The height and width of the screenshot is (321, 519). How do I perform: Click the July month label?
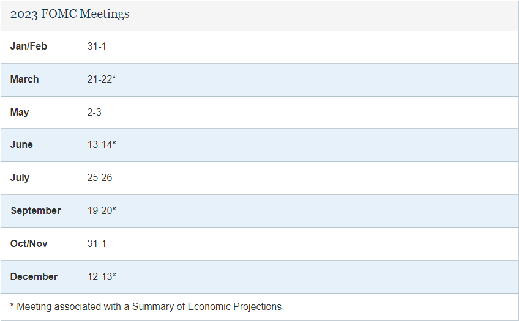(20, 177)
